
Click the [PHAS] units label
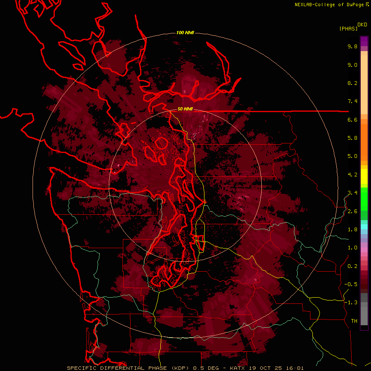tap(348, 29)
